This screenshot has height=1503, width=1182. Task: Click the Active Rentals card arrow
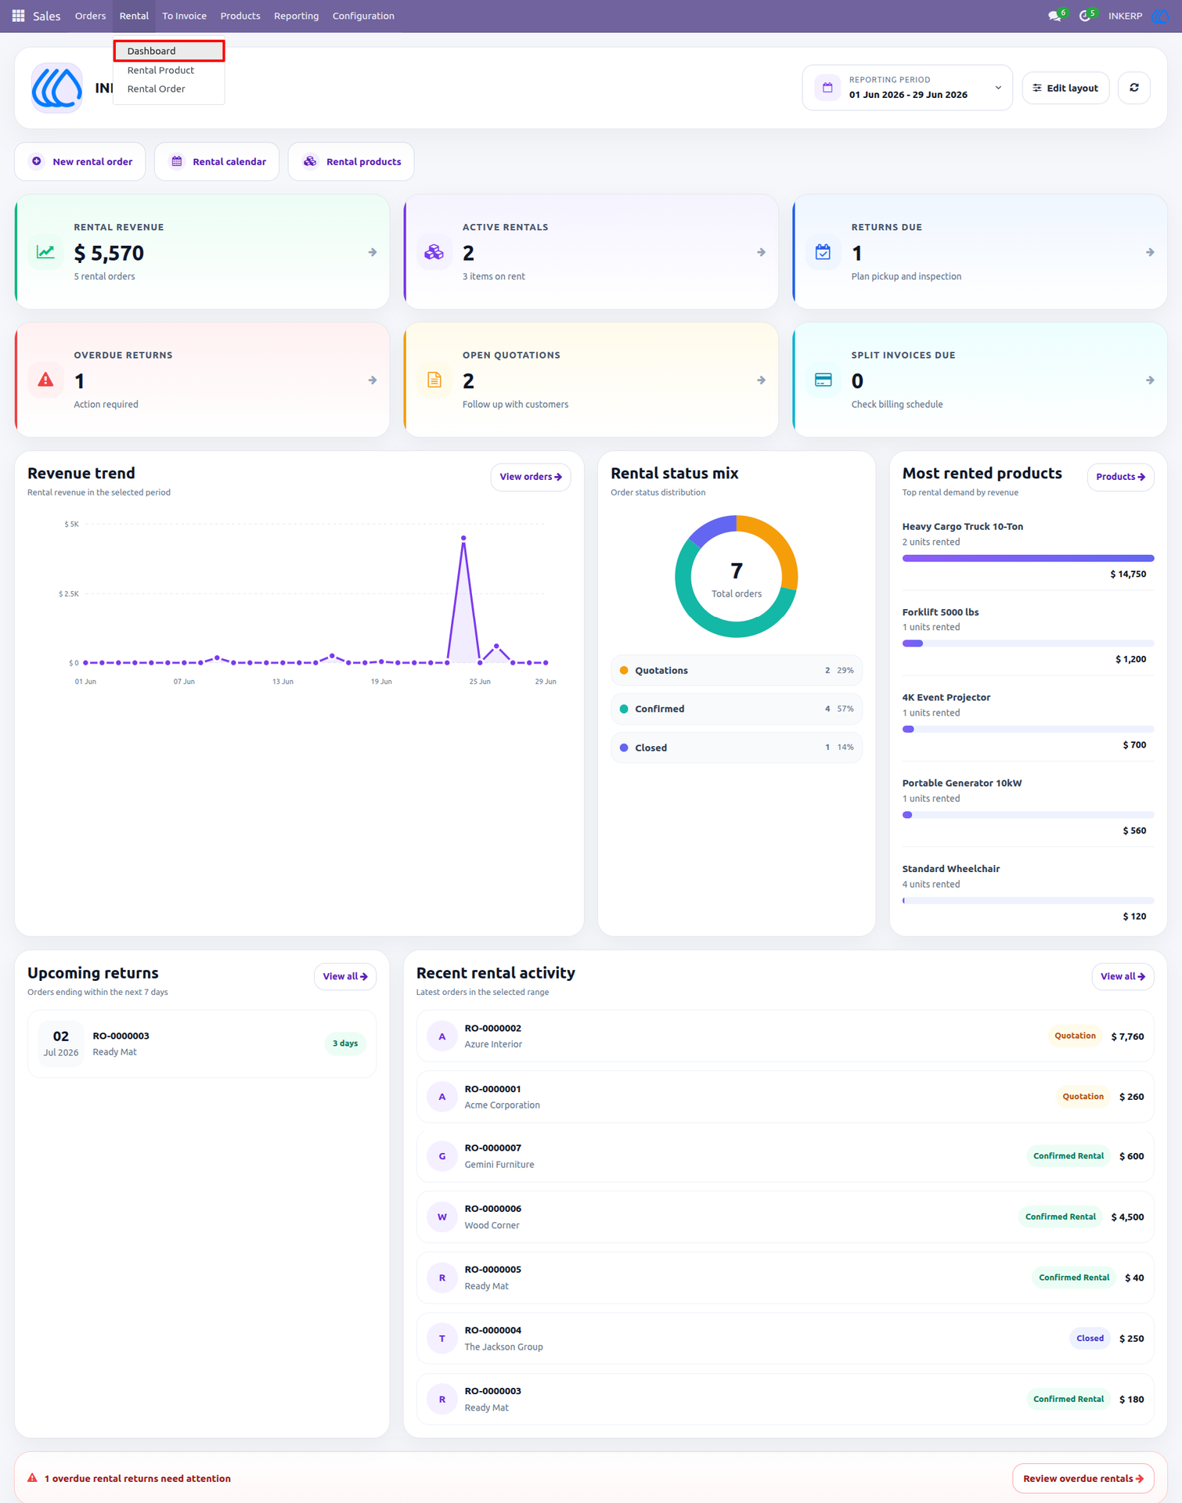pos(761,252)
